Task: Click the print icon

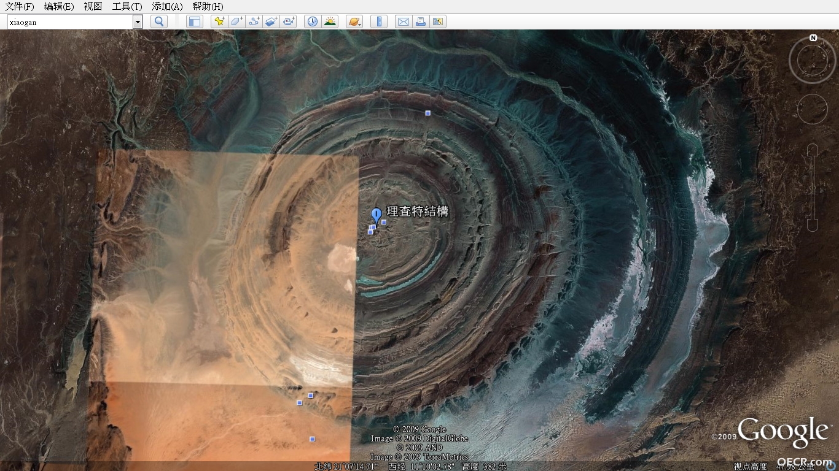Action: coord(421,21)
